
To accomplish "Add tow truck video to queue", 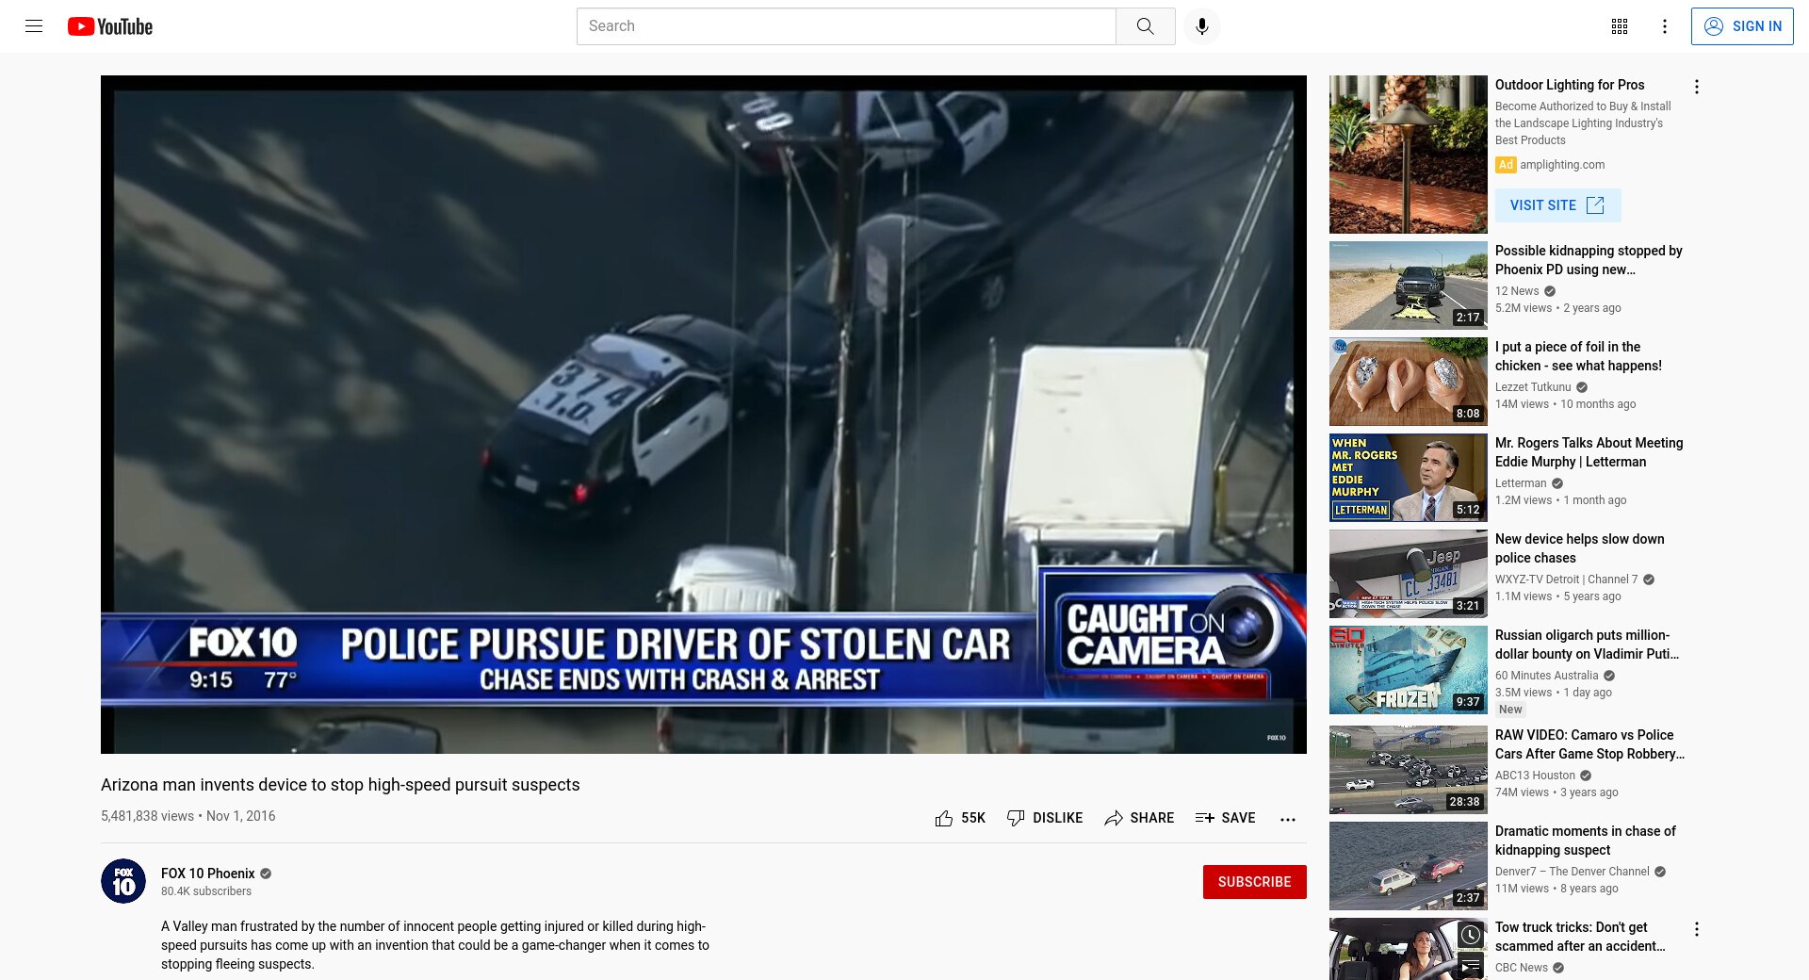I will [x=1471, y=965].
